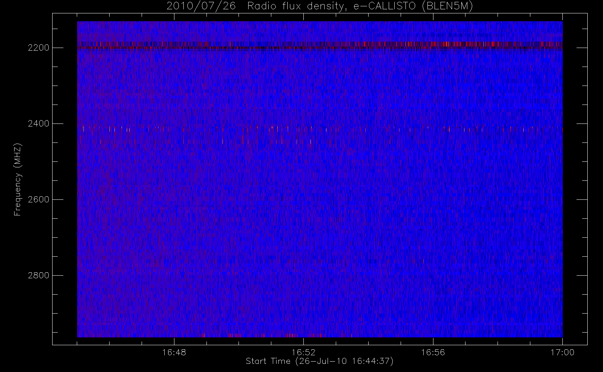The width and height of the screenshot is (603, 372).
Task: Click the 2600 frequency axis label
Action: [x=39, y=200]
